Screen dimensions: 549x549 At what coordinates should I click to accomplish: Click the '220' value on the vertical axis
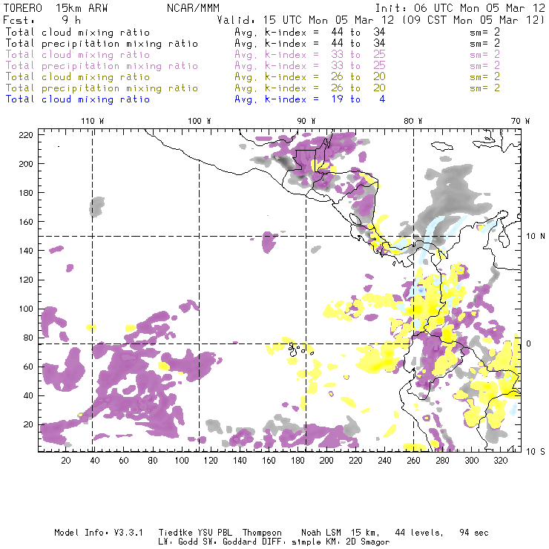coord(26,135)
